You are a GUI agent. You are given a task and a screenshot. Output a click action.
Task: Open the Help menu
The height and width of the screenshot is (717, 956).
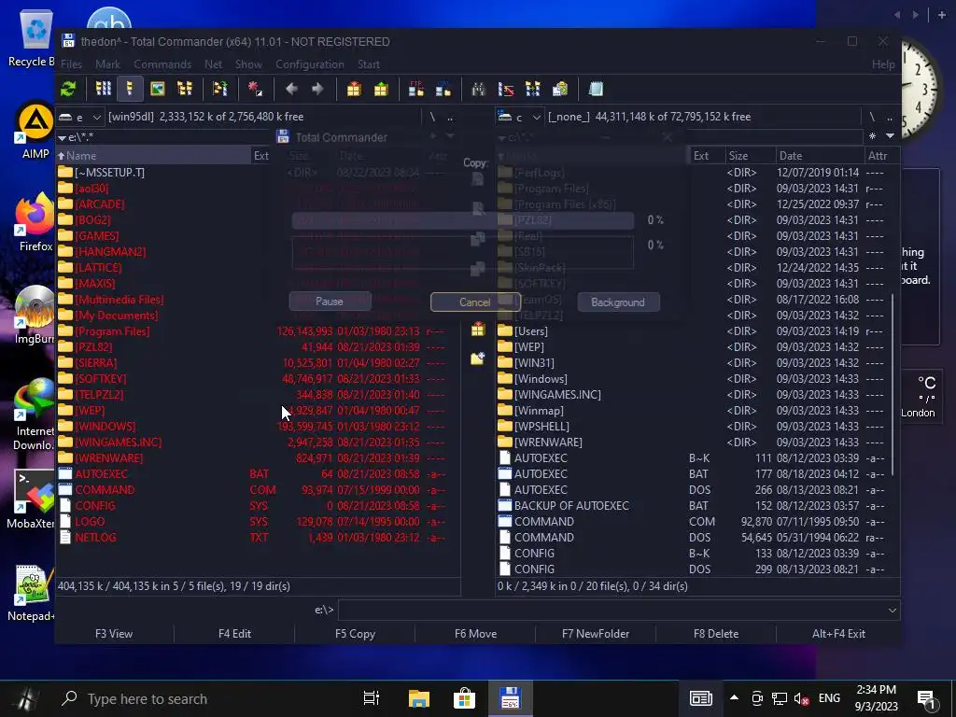[883, 64]
